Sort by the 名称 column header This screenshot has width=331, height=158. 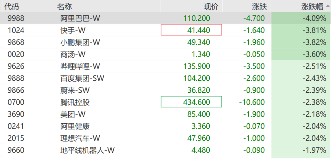pos(64,7)
